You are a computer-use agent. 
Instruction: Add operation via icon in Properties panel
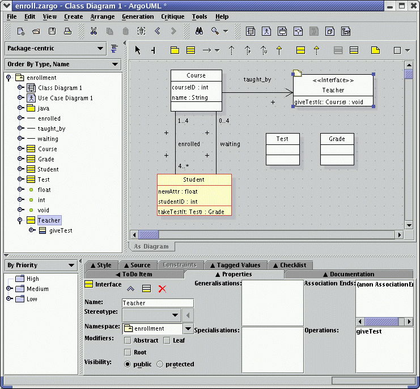(146, 288)
